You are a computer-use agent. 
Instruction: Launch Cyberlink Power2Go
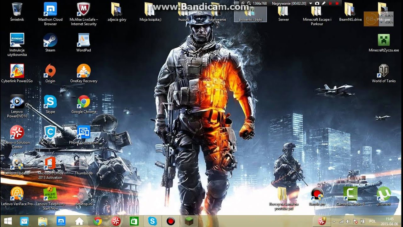tap(17, 73)
